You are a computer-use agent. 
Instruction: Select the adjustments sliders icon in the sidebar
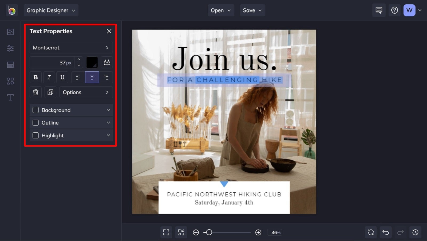pos(10,48)
